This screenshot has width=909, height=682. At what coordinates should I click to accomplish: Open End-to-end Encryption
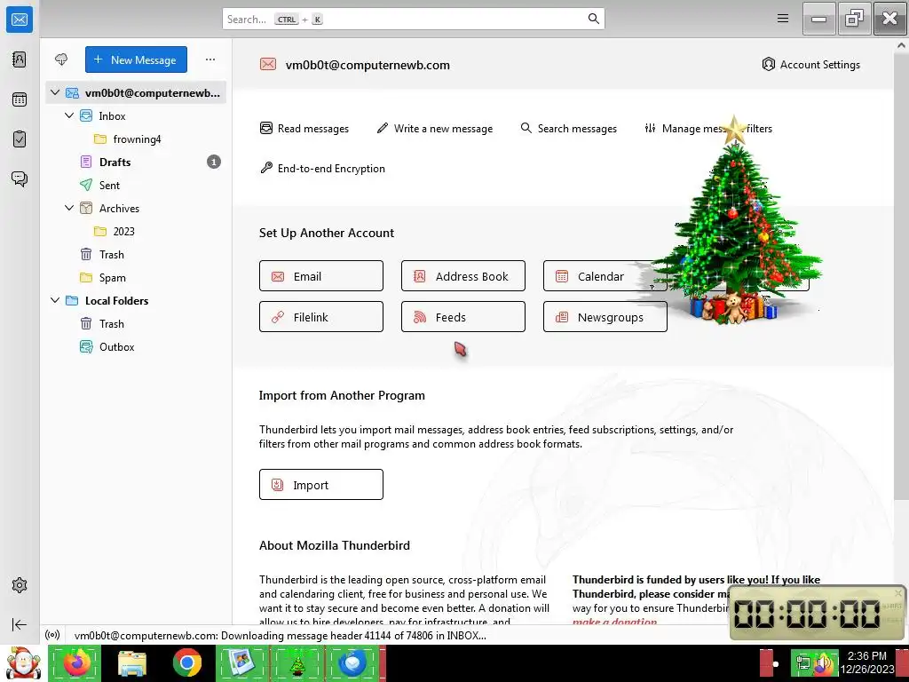point(322,168)
